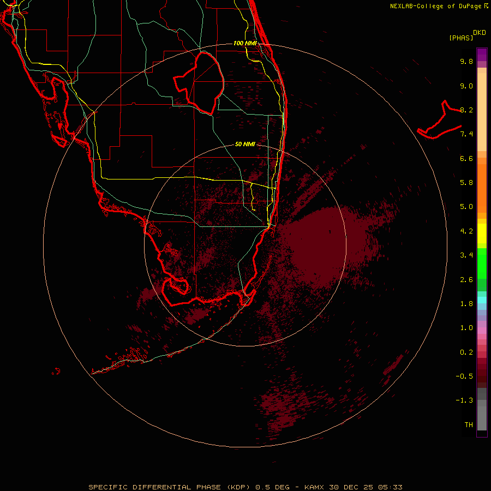Click the 1.8 value on color scale
The image size is (491, 491).
tap(466, 304)
